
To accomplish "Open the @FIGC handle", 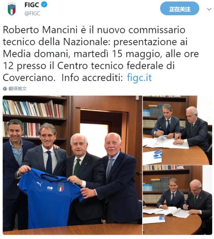I will (32, 14).
